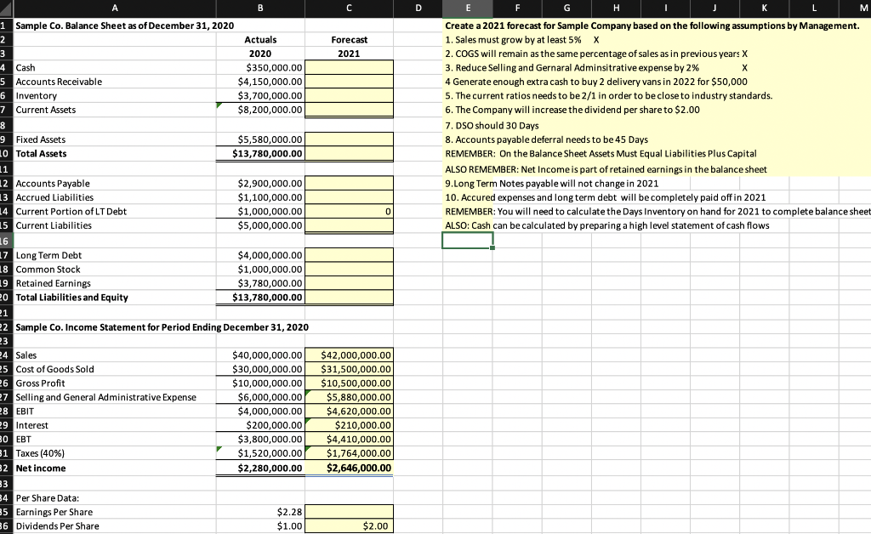Click the $3,700,000.00 Inventory cell
This screenshot has height=534, width=871.
[x=260, y=95]
